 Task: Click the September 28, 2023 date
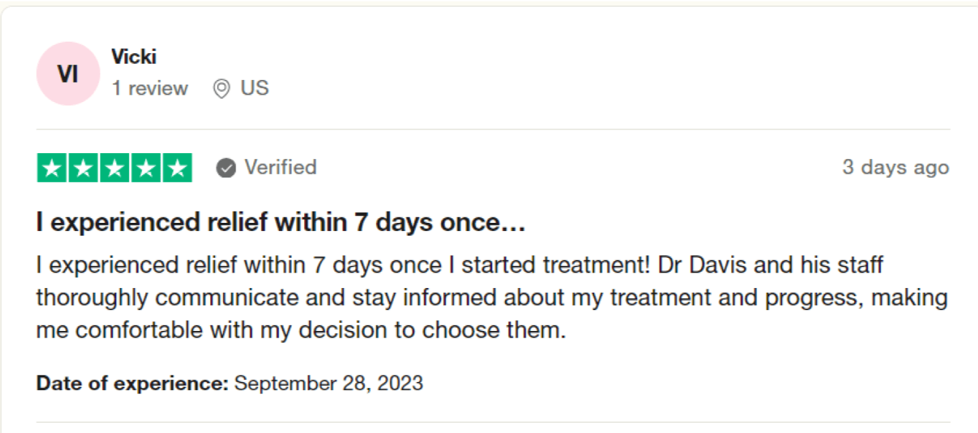pos(329,383)
